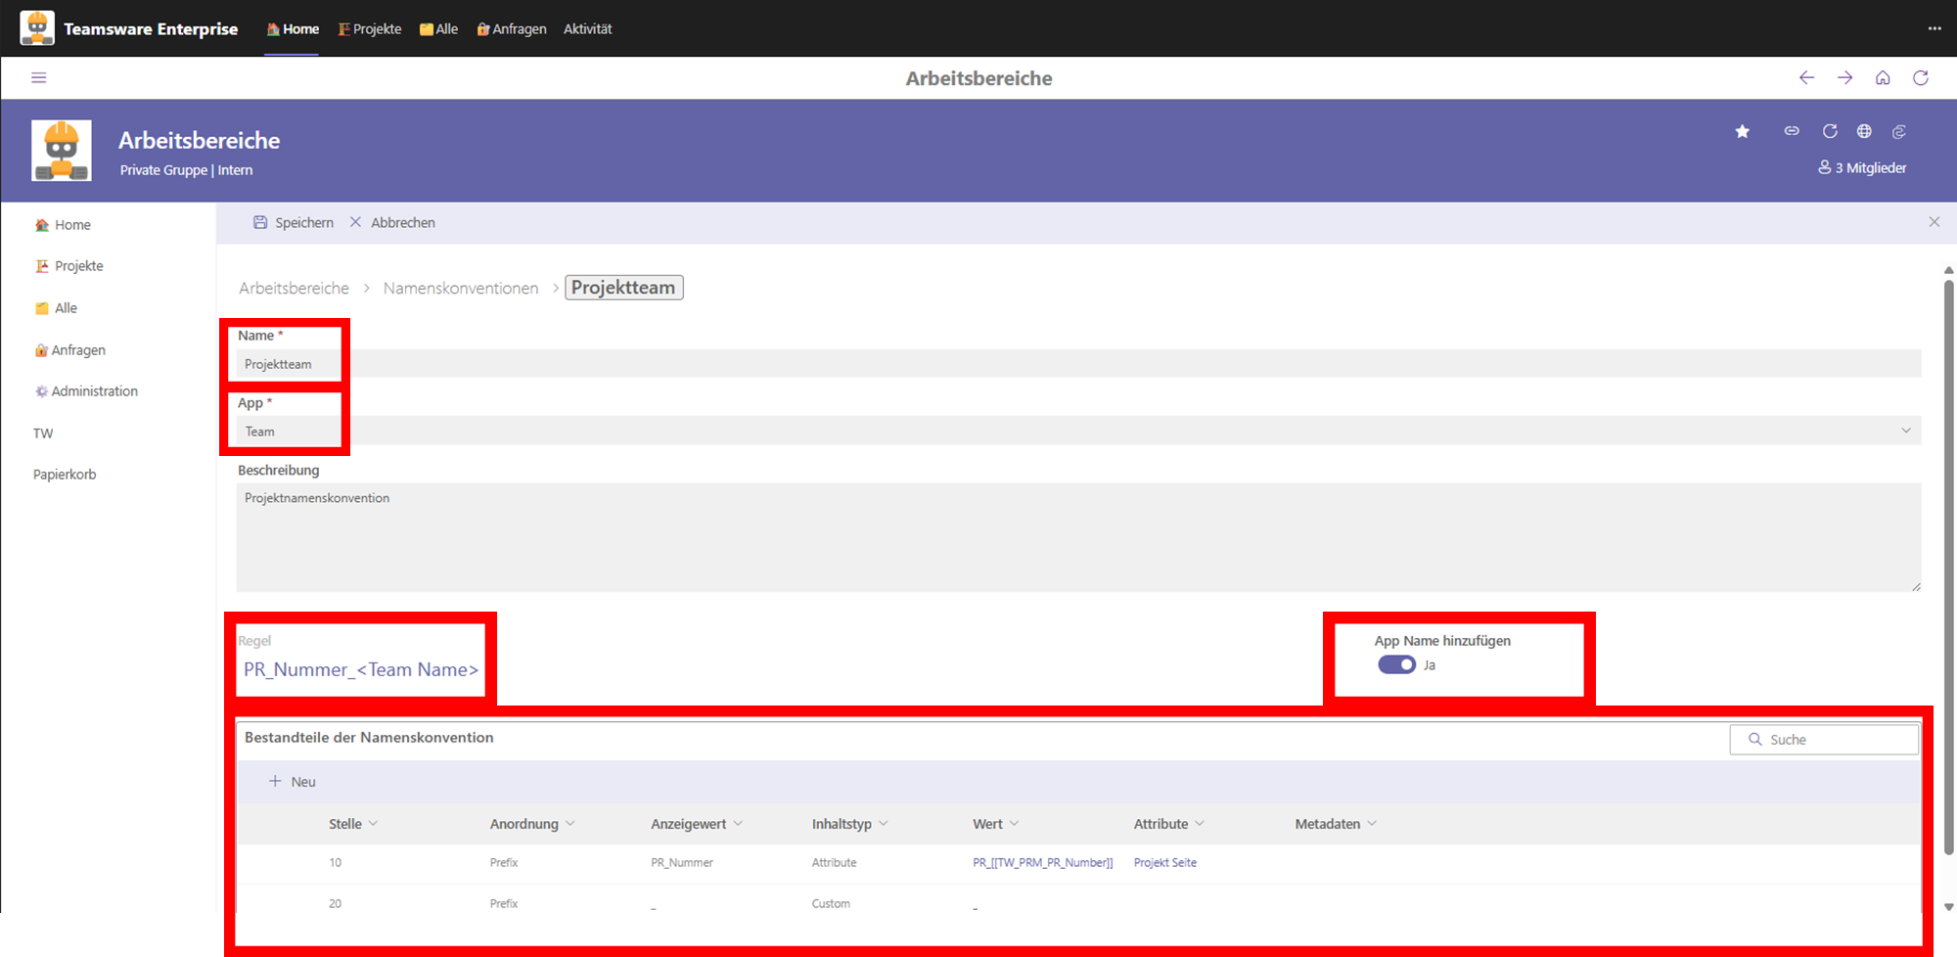Open the three-dot more options menu
The width and height of the screenshot is (1957, 957).
(x=1934, y=28)
